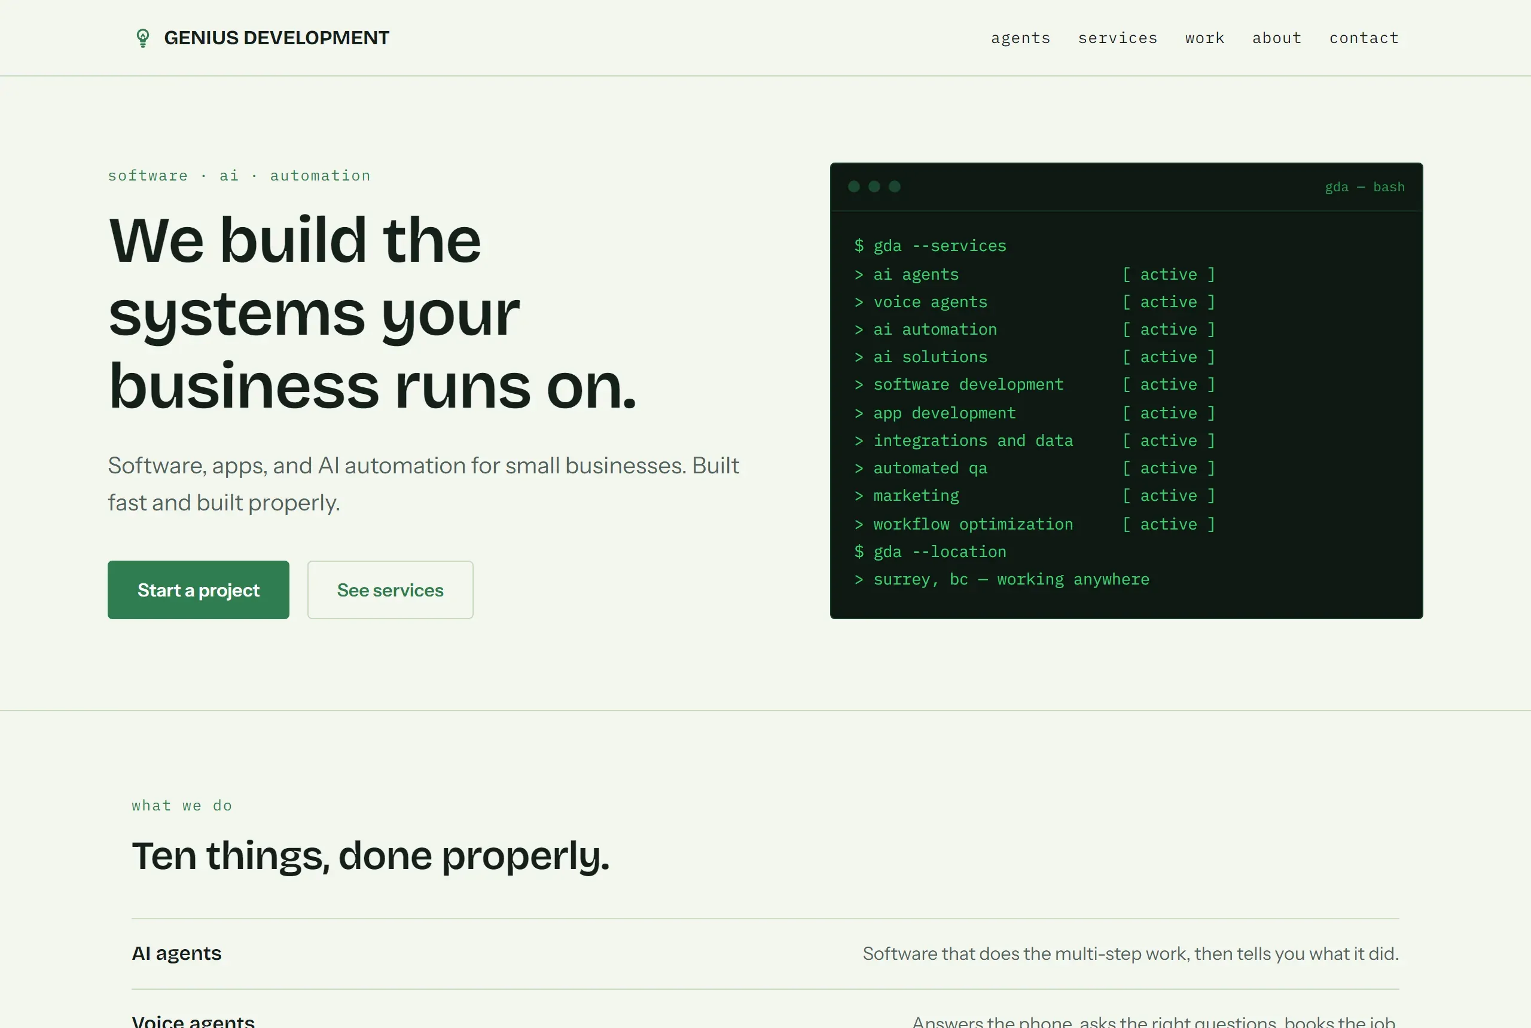Click the 'Software that does the multi-step work' description
This screenshot has width=1531, height=1028.
(x=1131, y=953)
